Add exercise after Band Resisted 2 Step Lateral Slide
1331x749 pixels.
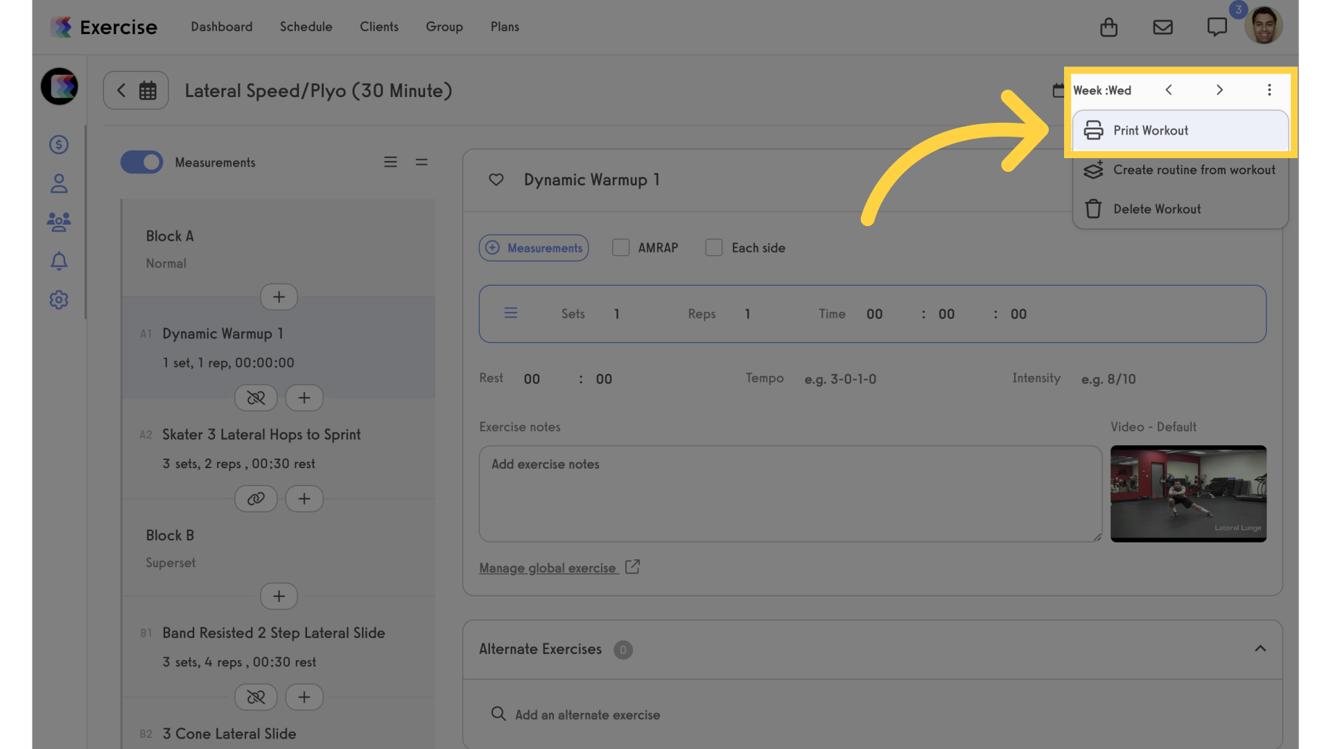pyautogui.click(x=304, y=697)
